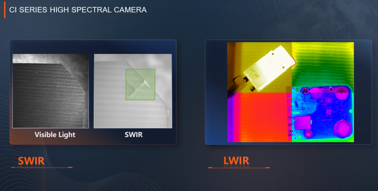Viewport: 378px width, 191px height.
Task: Click the white SWIR caption under the image
Action: click(x=134, y=134)
